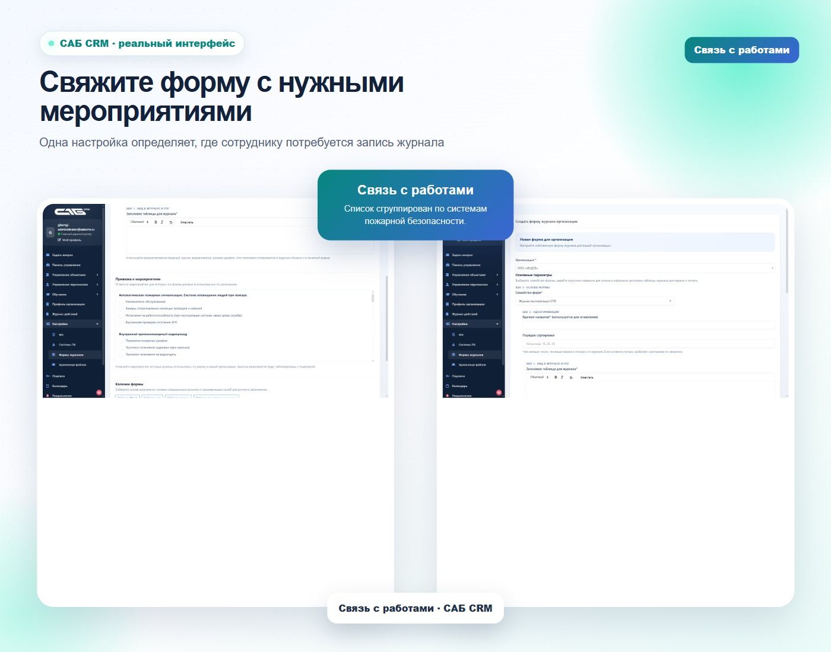This screenshot has width=831, height=652.
Task: Click Bold icon in right screenshot editor
Action: [556, 378]
